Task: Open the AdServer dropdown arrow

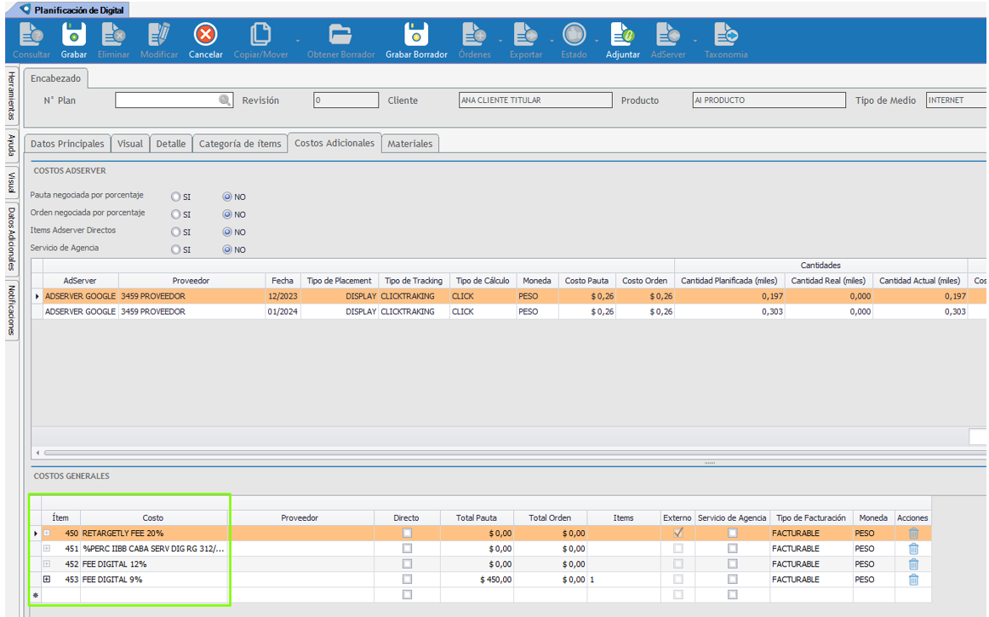Action: click(x=695, y=41)
